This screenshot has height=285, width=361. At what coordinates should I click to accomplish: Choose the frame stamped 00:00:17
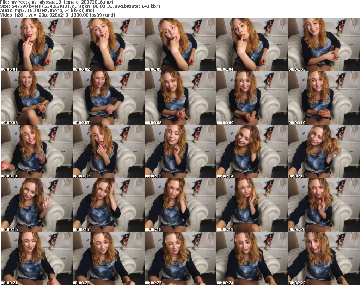coord(109,205)
